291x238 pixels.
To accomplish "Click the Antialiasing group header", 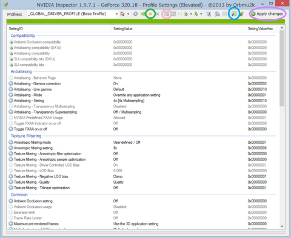I will pos(21,71).
